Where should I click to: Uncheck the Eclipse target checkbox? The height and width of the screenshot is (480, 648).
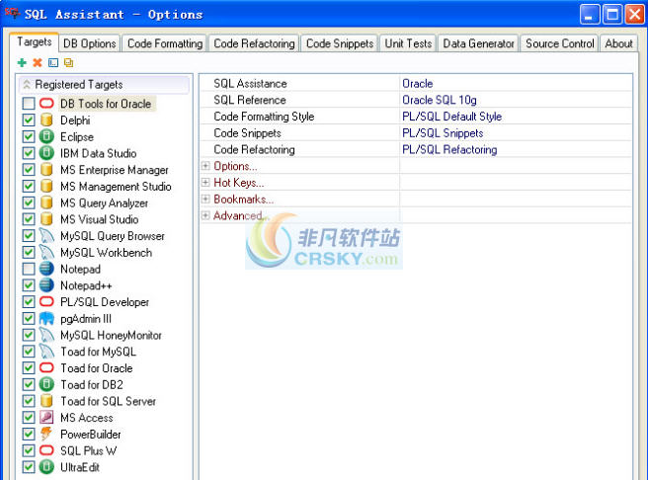point(29,136)
